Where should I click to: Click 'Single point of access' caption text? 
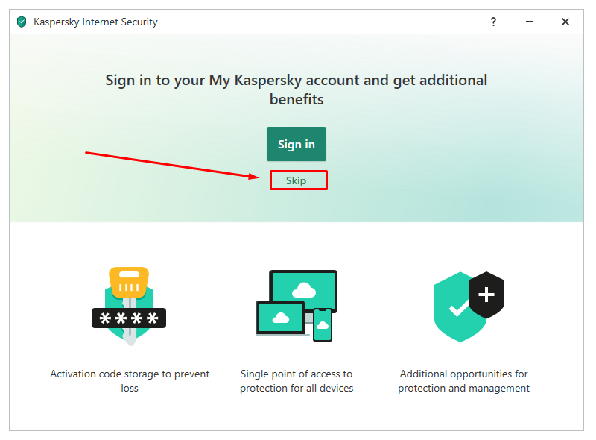point(296,380)
